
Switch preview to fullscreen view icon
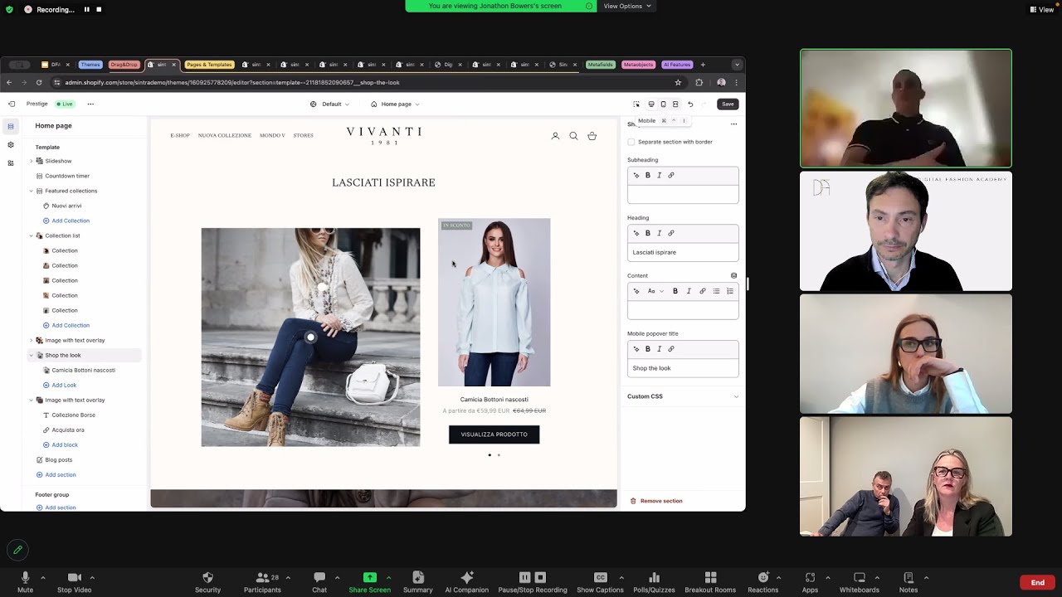[x=675, y=104]
